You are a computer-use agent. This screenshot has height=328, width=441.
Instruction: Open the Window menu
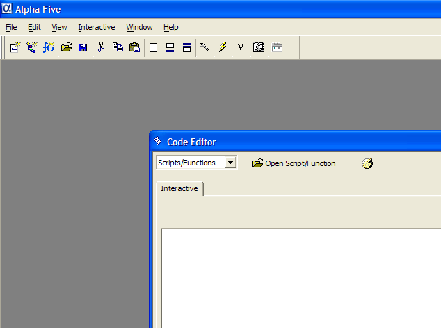pyautogui.click(x=139, y=27)
